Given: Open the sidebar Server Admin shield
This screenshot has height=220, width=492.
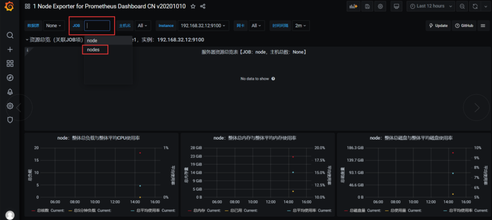Looking at the screenshot, I should coord(10,120).
